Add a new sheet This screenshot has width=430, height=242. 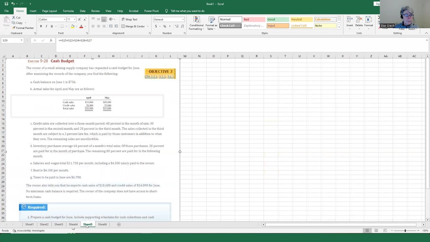click(x=119, y=225)
